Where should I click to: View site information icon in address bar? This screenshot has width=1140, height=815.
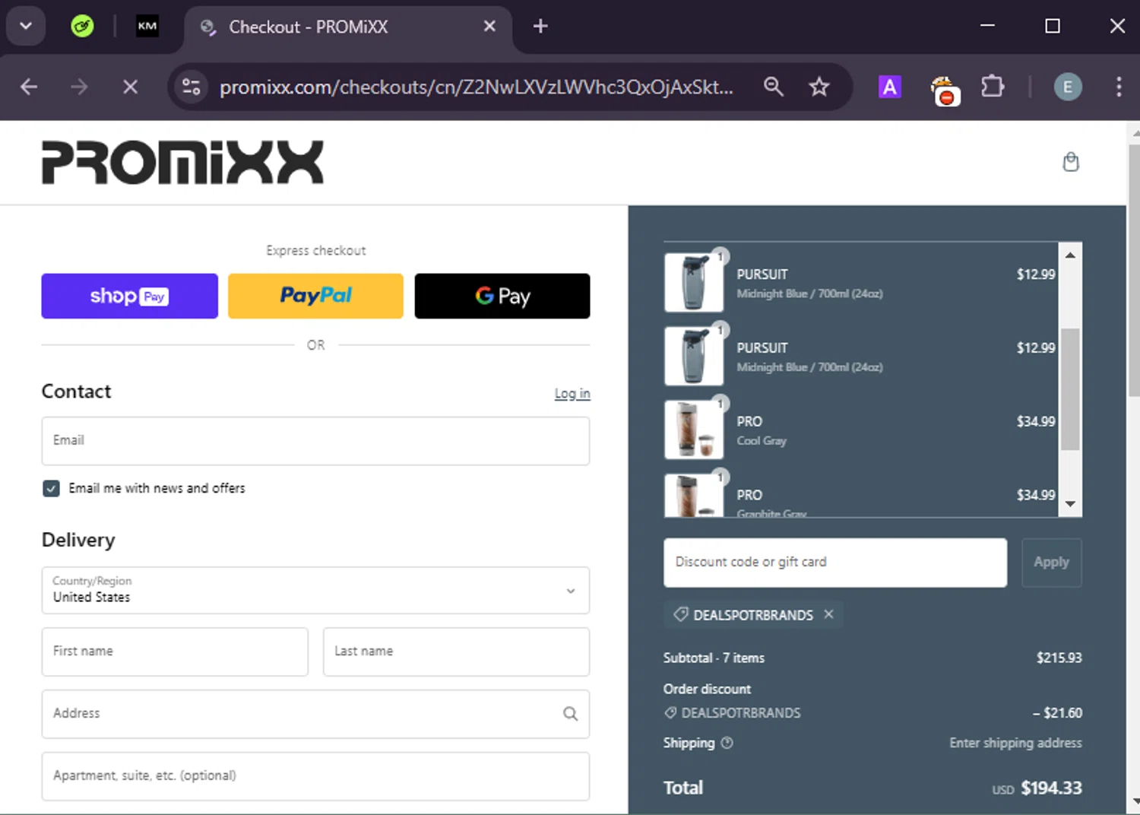tap(192, 87)
